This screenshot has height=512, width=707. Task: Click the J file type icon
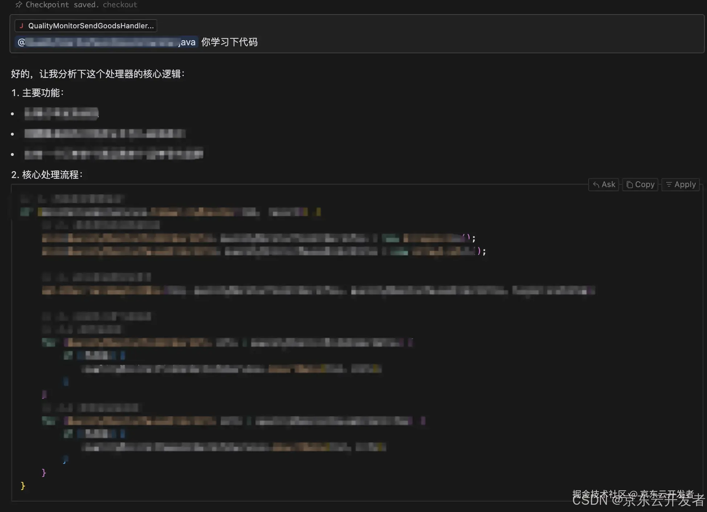tap(20, 26)
